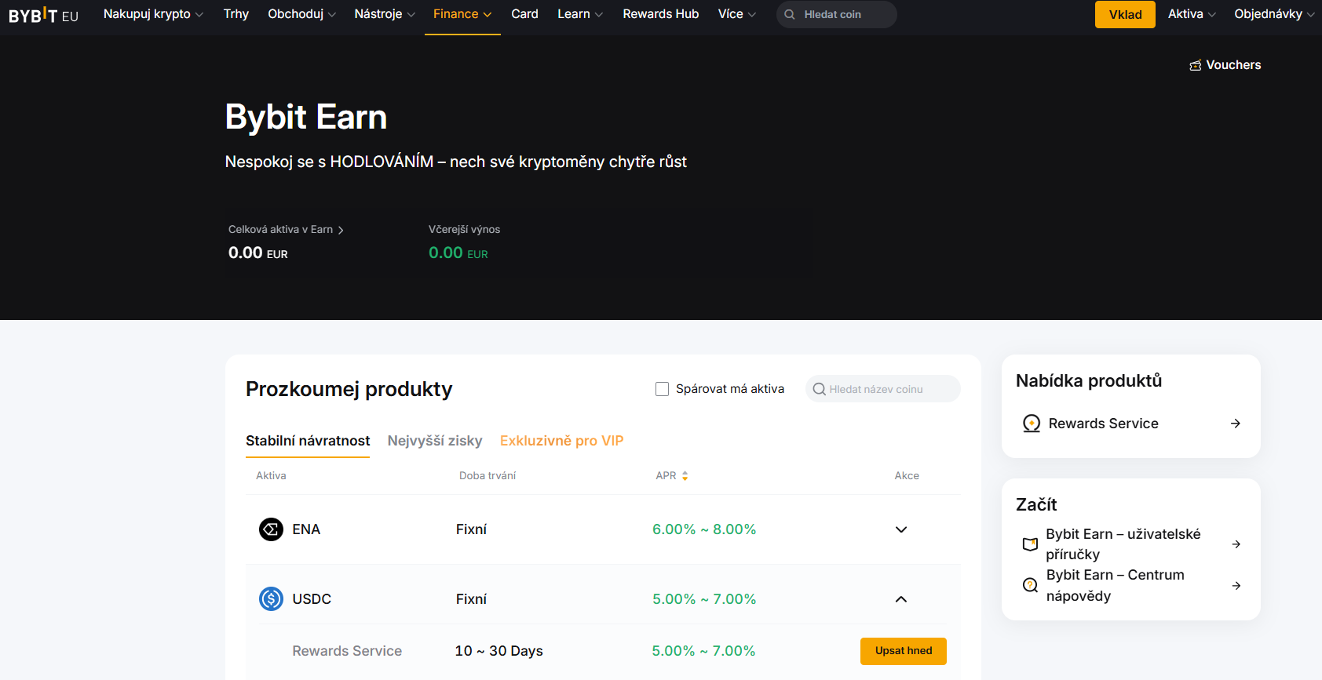The height and width of the screenshot is (680, 1322).
Task: Open the Aktiva dropdown in header
Action: tap(1191, 14)
